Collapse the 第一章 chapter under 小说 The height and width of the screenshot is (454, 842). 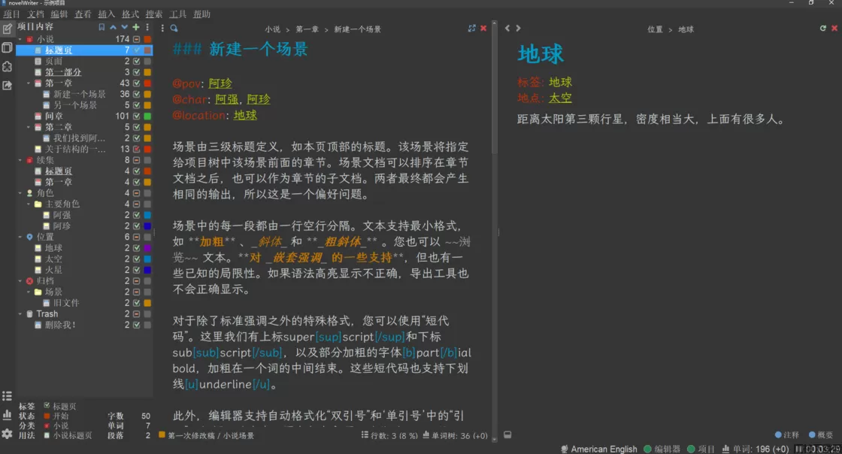click(29, 83)
